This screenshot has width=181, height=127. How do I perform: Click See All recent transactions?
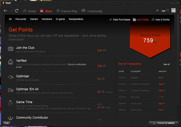click(166, 64)
